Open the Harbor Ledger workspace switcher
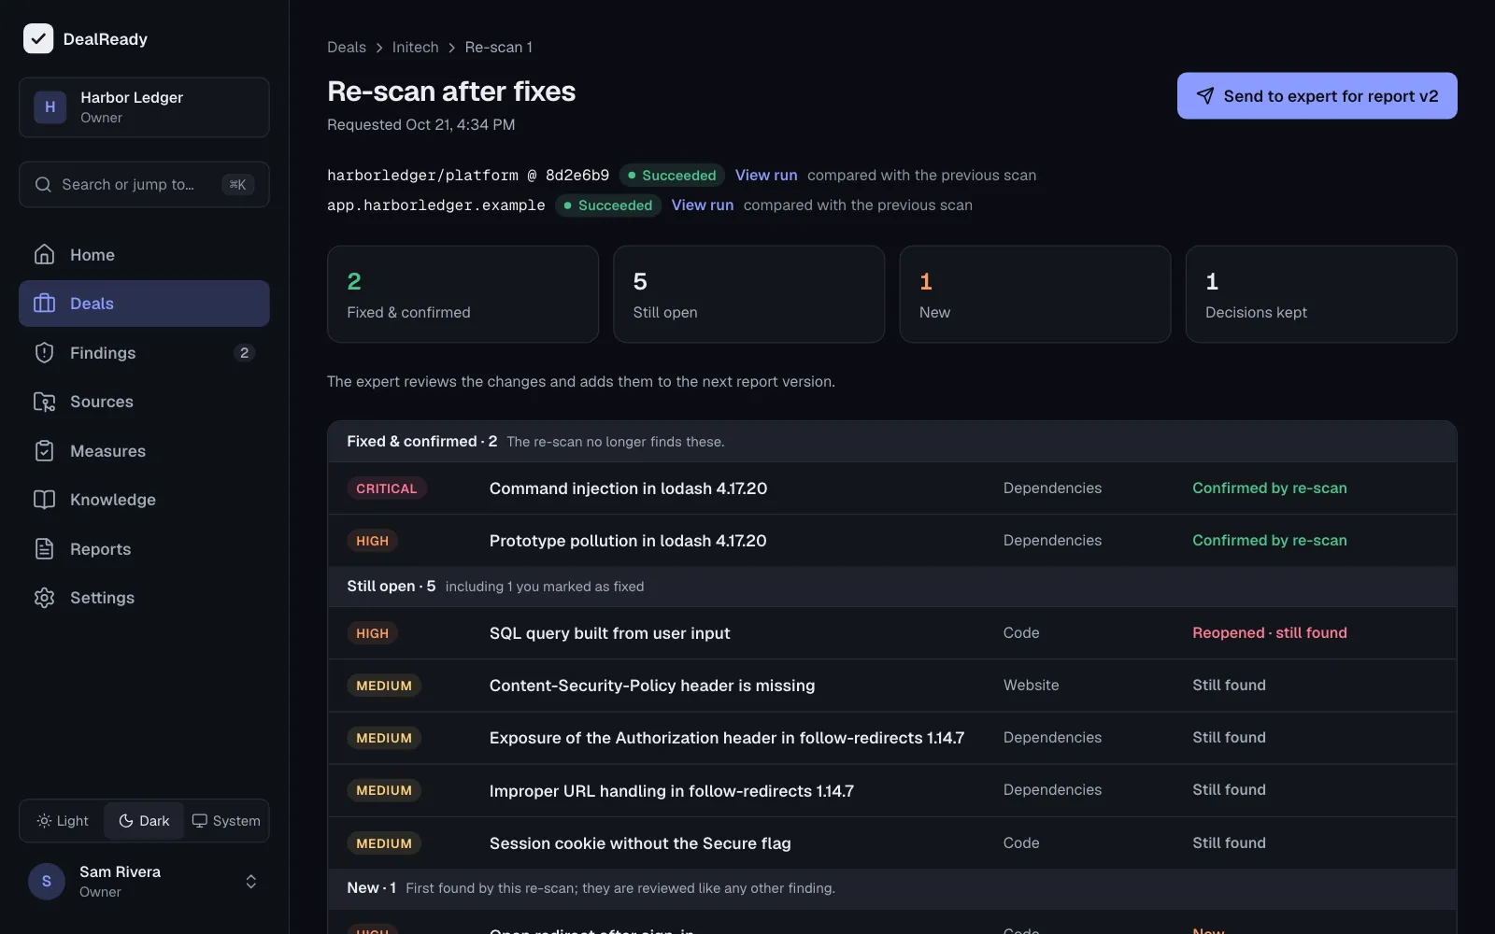Screen dimensions: 1495x934 [x=144, y=107]
